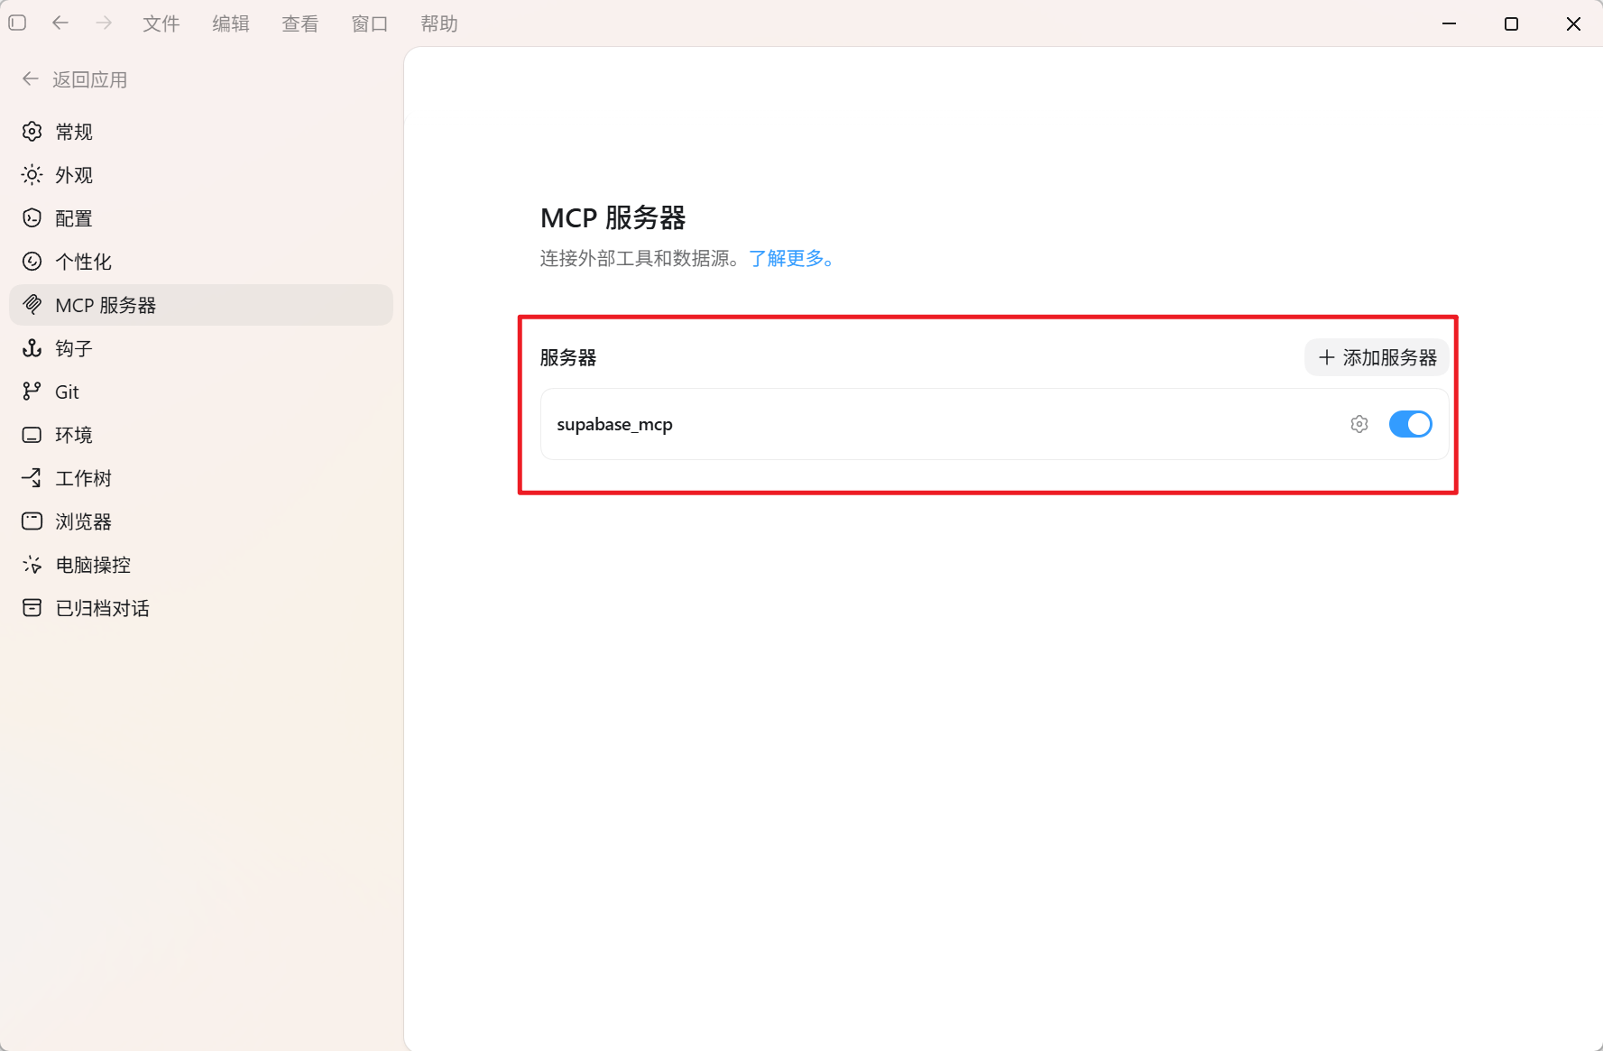
Task: Select the 常规 settings label
Action: [74, 132]
